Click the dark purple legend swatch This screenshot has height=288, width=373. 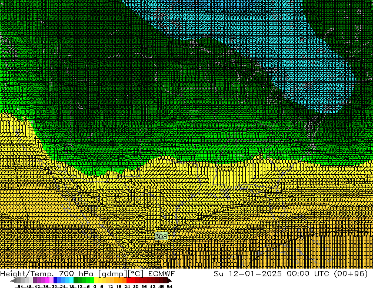[35, 280]
